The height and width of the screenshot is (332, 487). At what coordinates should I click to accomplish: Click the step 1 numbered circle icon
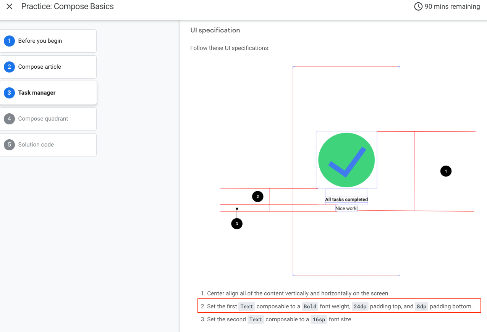[9, 41]
